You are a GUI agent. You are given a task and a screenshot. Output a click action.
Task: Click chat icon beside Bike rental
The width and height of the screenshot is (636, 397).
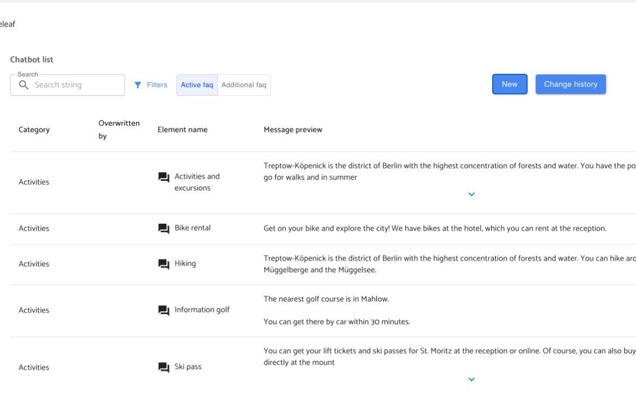[163, 229]
